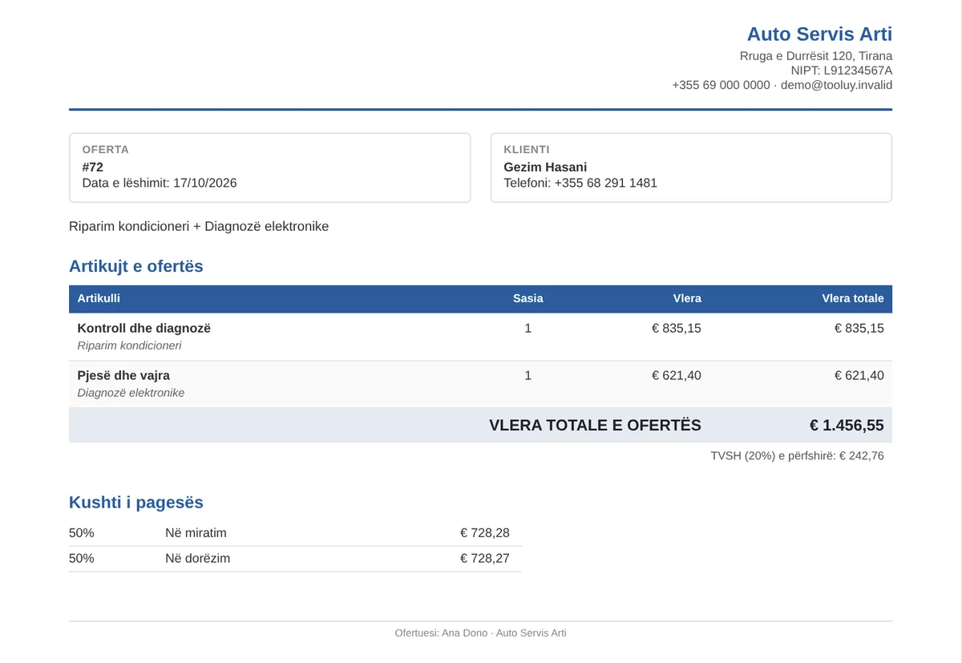The height and width of the screenshot is (663, 962).
Task: Select offer number #72
Action: (x=93, y=167)
